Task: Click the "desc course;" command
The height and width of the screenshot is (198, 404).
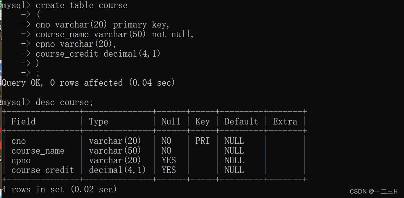Action: (64, 102)
